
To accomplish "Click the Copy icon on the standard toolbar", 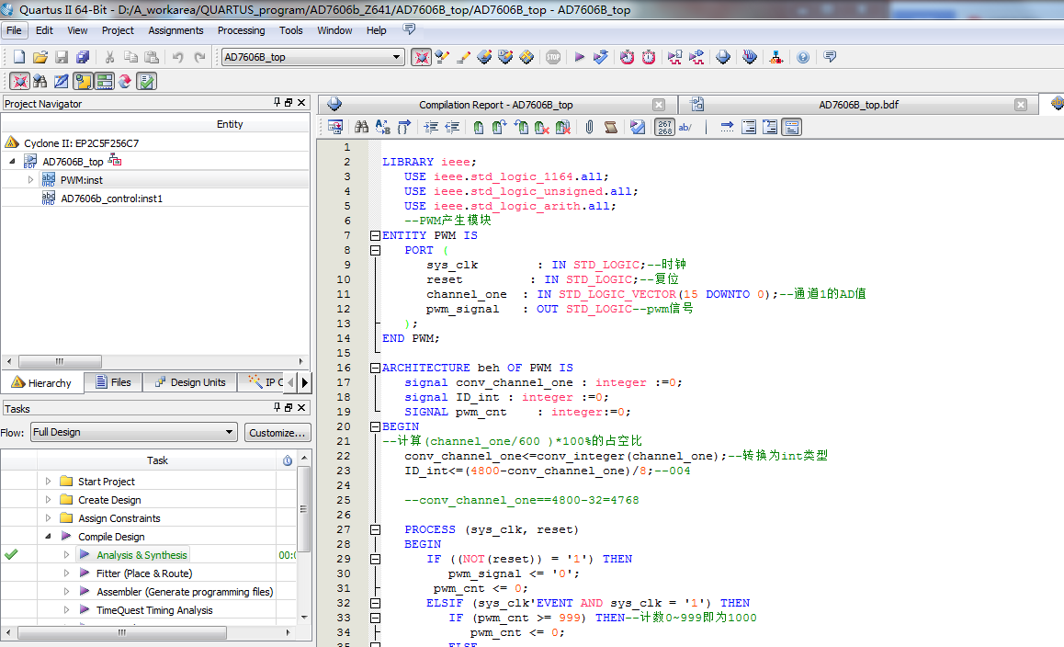I will point(129,56).
